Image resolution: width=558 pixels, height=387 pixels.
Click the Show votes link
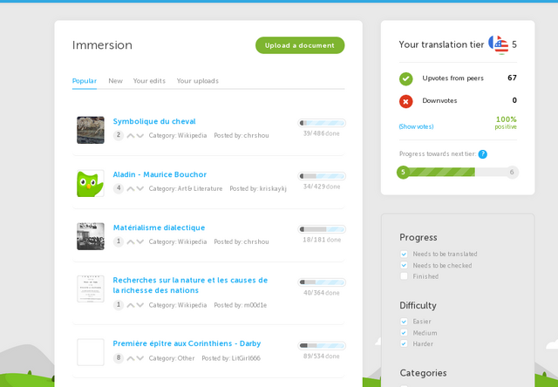416,126
